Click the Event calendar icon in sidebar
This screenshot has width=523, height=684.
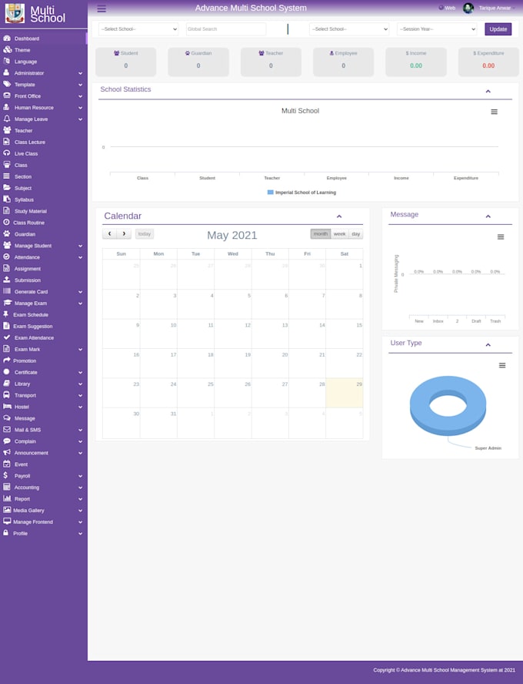[6, 464]
